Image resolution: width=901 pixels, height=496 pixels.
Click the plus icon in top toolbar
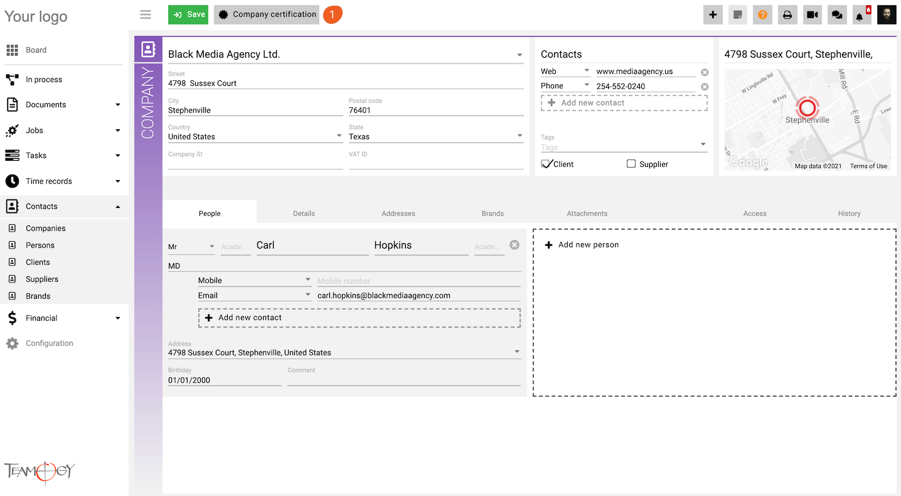pos(713,15)
